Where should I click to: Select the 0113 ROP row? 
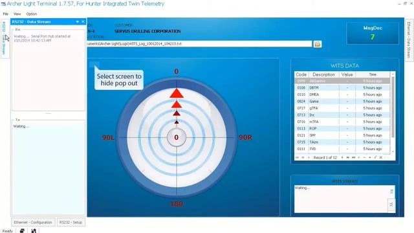click(342, 129)
